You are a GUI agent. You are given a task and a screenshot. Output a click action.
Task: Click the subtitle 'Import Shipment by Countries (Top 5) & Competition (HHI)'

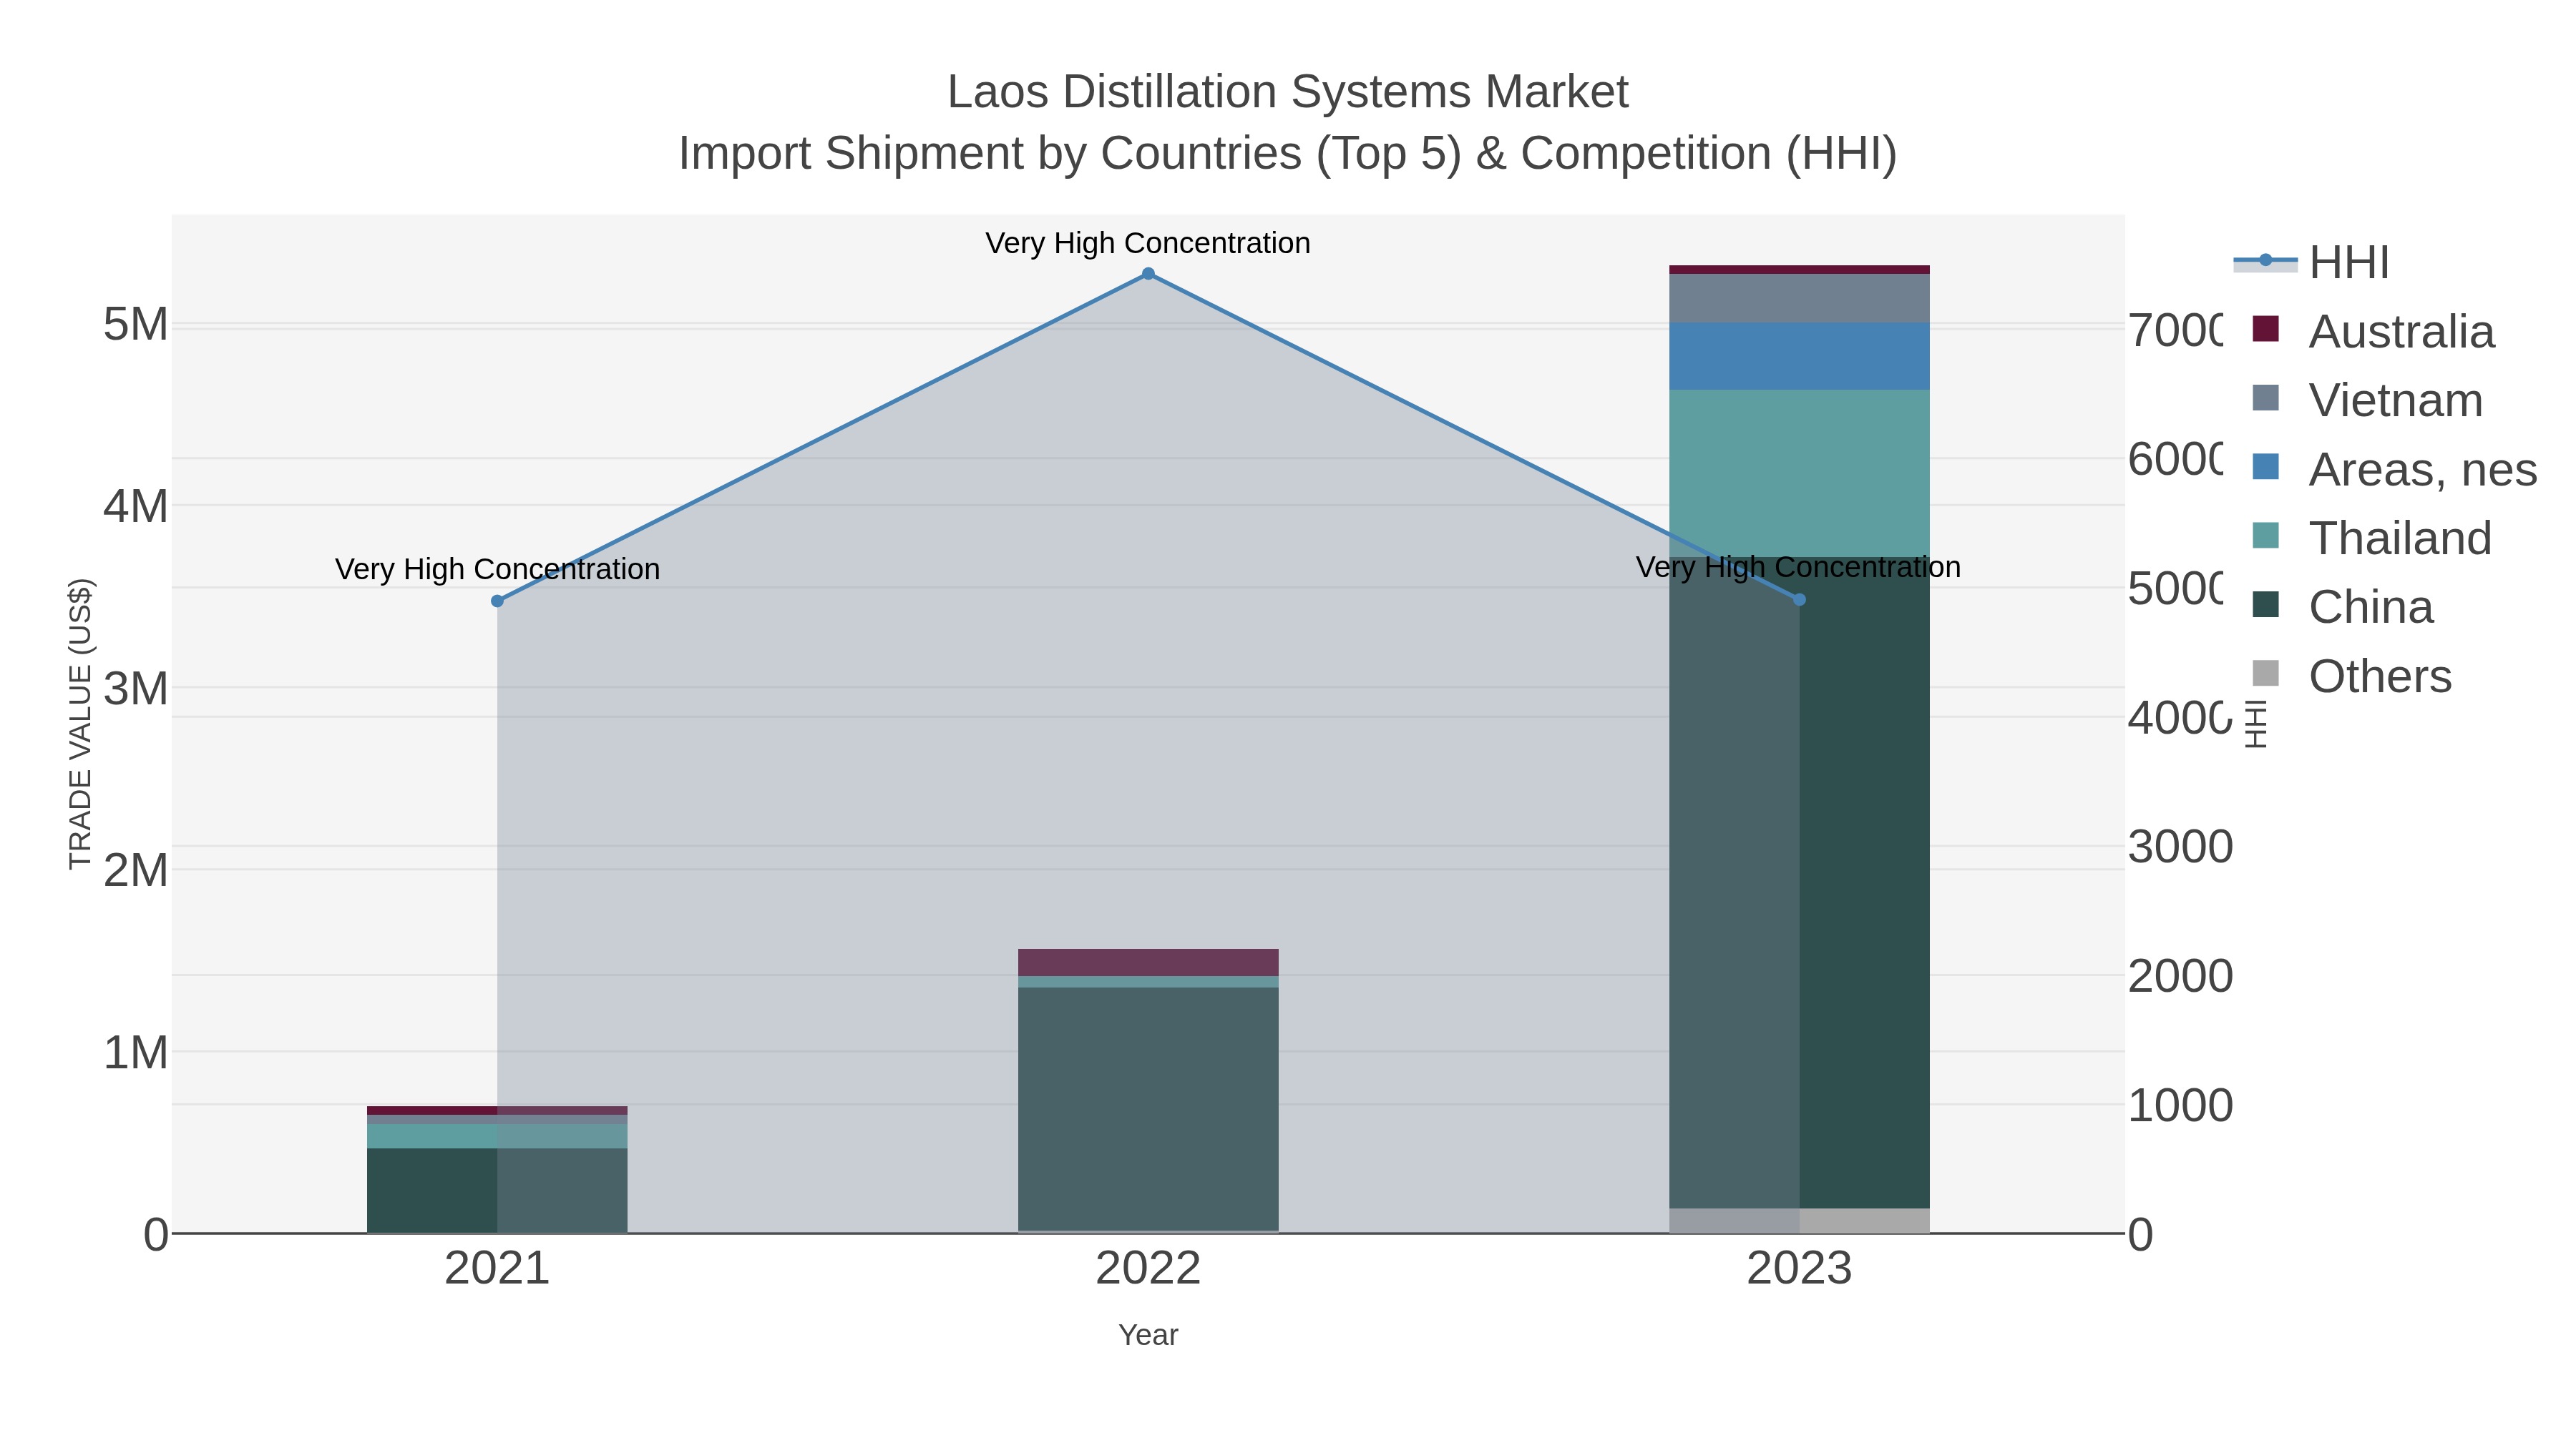(x=1288, y=154)
